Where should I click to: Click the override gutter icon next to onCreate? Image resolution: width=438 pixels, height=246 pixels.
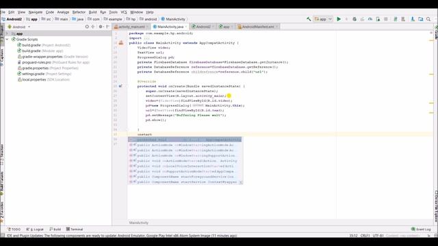(120, 86)
